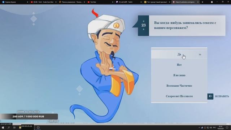This screenshot has width=231, height=130.
Task: Open Task View on the taskbar
Action: point(14,127)
